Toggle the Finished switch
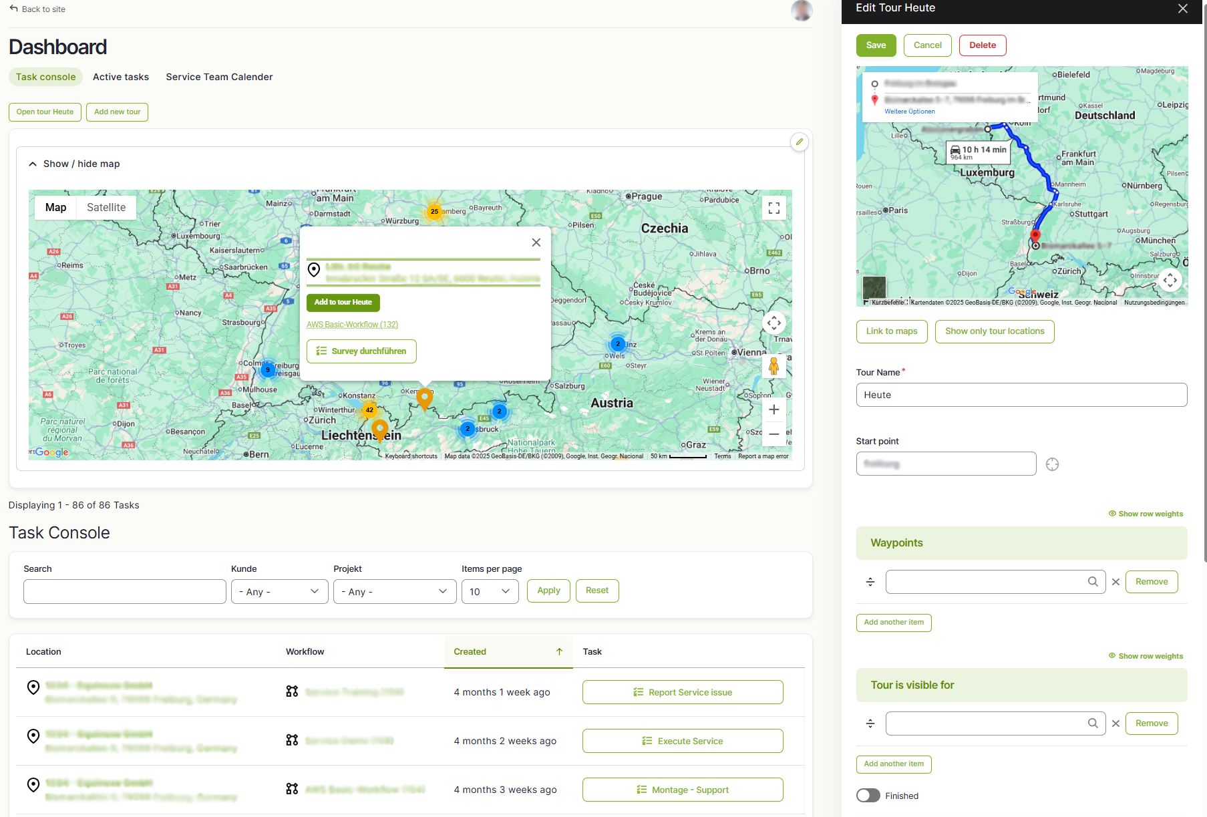This screenshot has width=1207, height=817. [868, 796]
